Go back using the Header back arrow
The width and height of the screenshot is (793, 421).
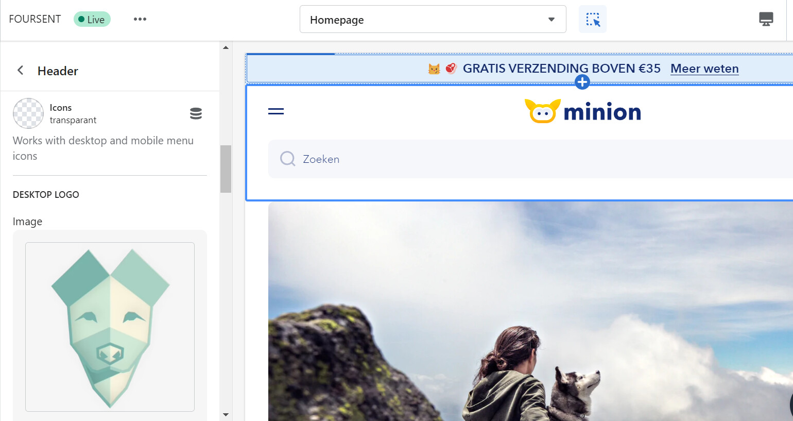point(21,71)
